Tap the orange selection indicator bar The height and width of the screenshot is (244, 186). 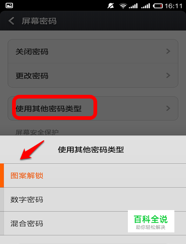pos(2,176)
